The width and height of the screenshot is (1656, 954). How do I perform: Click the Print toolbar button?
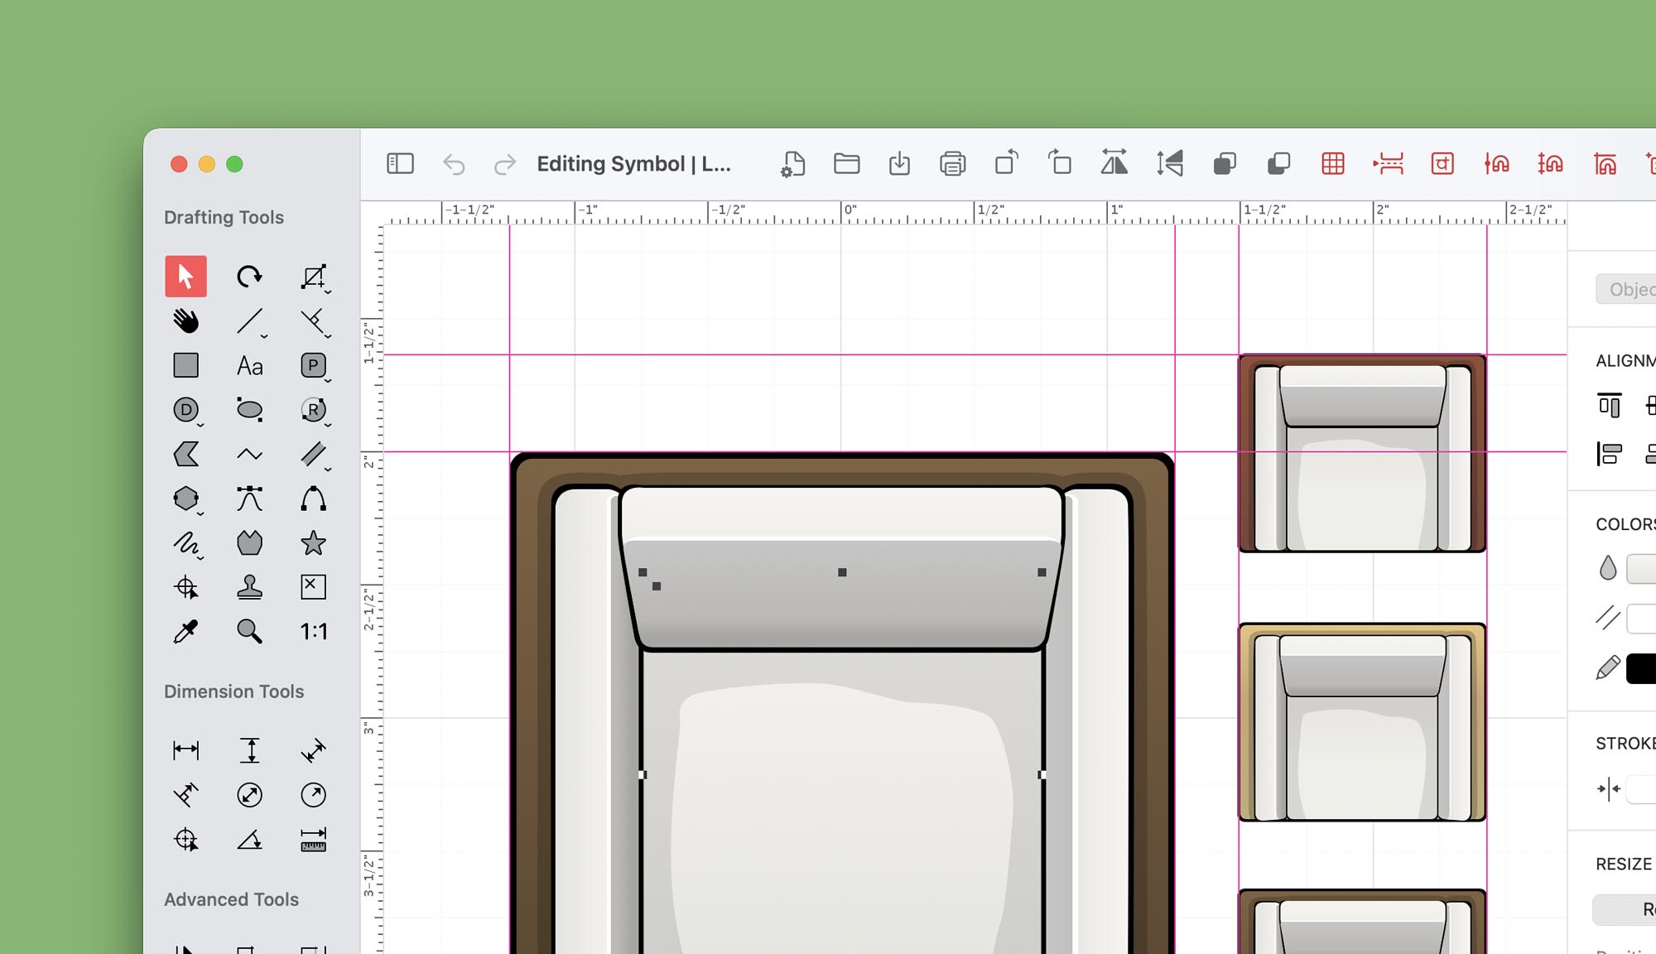(x=952, y=164)
